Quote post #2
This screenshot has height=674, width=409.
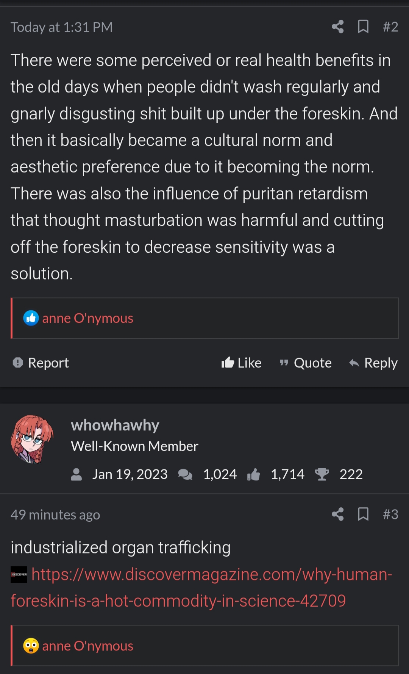[305, 363]
